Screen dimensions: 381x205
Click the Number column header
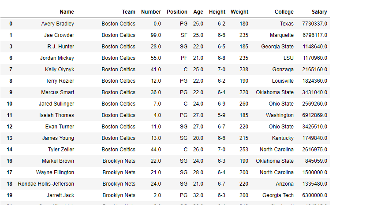click(x=151, y=12)
